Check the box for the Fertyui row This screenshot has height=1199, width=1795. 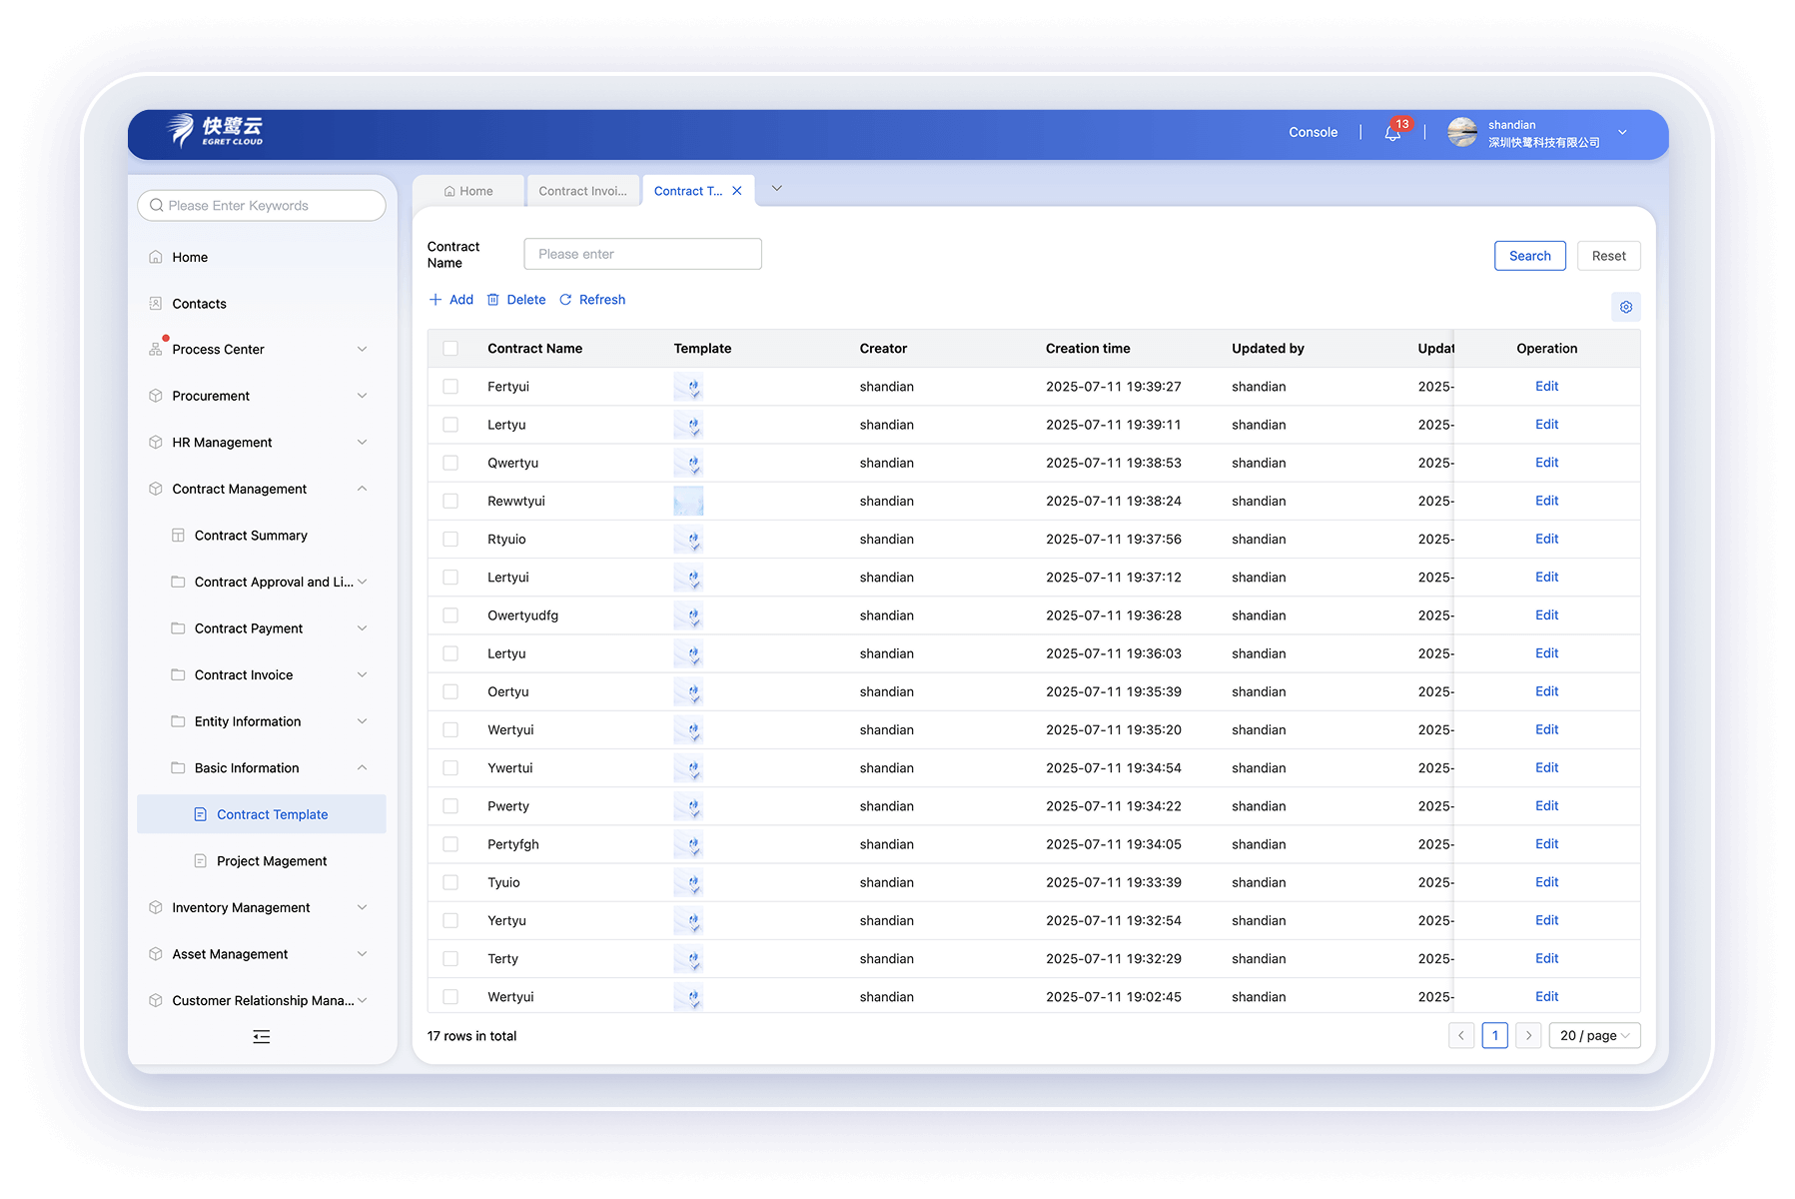450,387
